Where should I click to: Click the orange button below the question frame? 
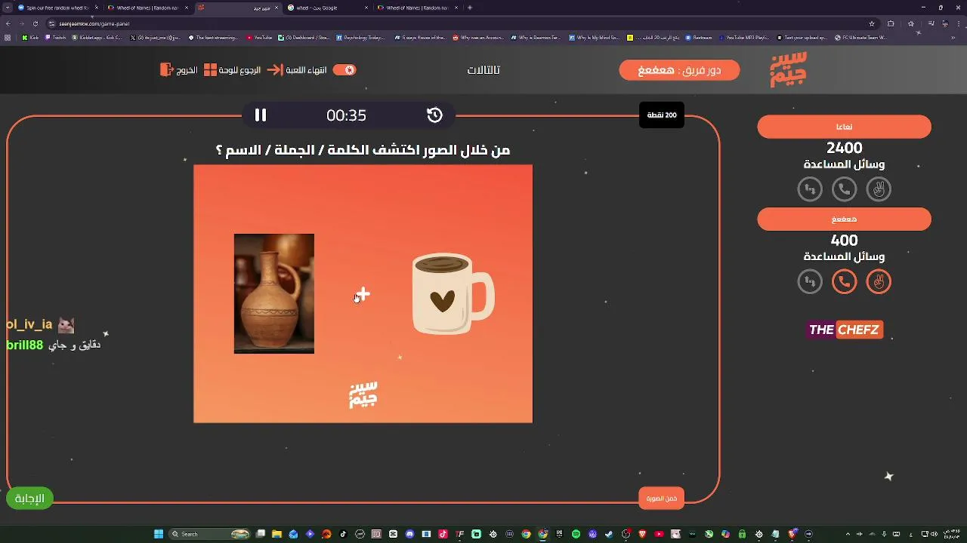click(661, 499)
